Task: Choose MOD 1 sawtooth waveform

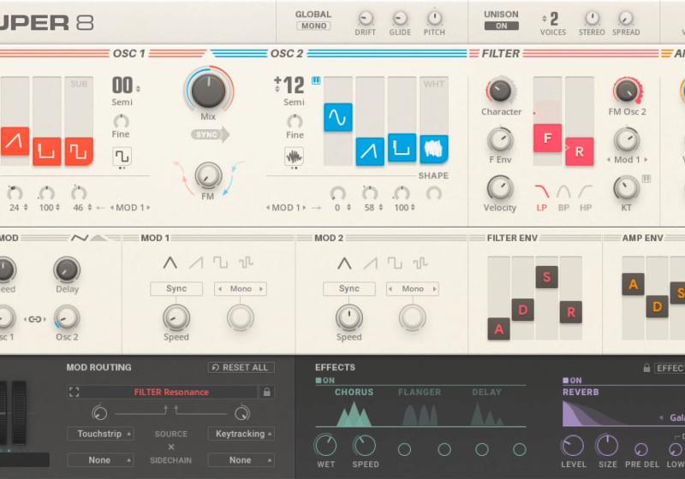Action: pos(196,263)
